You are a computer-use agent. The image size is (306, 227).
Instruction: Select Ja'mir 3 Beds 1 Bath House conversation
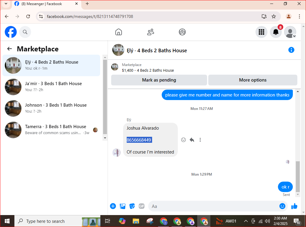tap(51, 87)
